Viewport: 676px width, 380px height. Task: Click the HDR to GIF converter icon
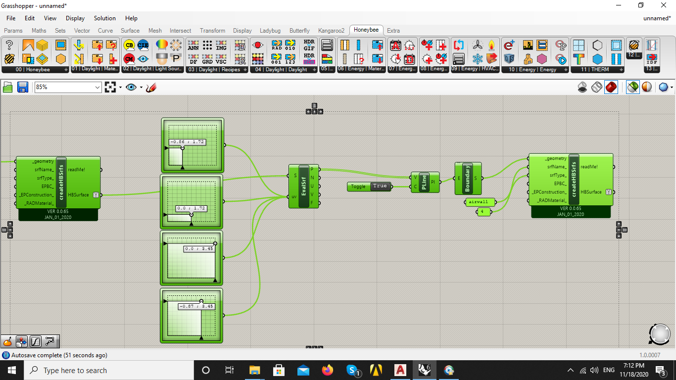(309, 46)
